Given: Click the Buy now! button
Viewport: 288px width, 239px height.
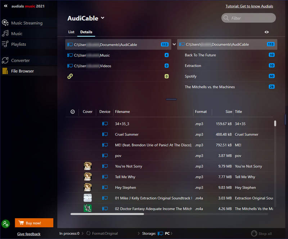Looking at the screenshot, I should coord(34,223).
